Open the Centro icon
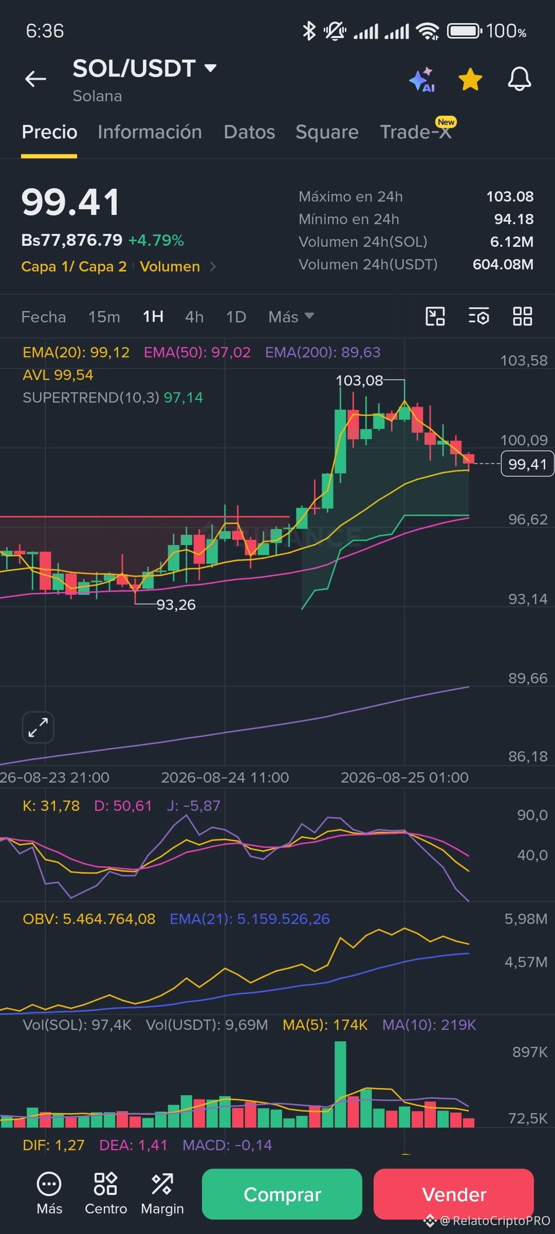Image resolution: width=555 pixels, height=1234 pixels. (x=106, y=1194)
